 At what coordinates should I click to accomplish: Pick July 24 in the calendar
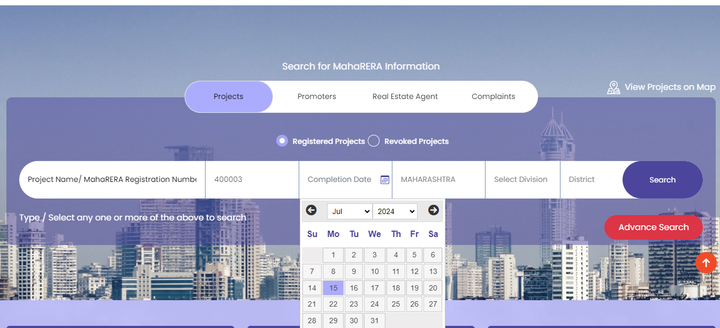click(375, 304)
